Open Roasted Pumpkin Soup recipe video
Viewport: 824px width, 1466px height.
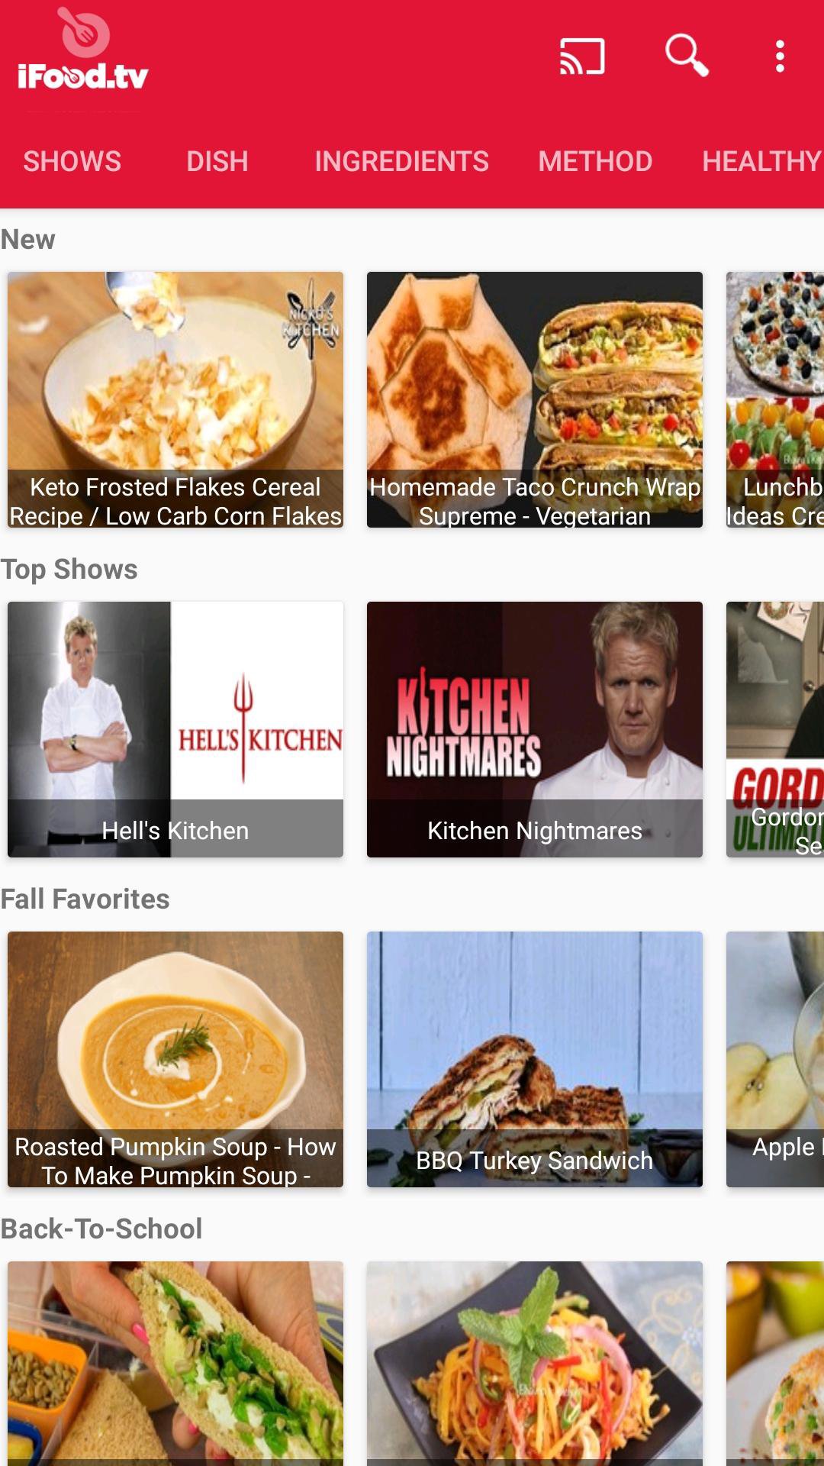(x=175, y=1059)
